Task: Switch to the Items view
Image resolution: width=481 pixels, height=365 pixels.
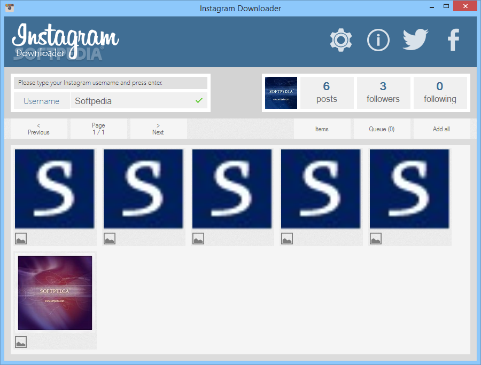Action: [322, 129]
